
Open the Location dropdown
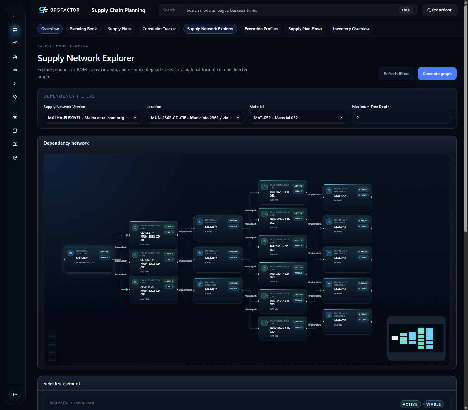[x=195, y=118]
